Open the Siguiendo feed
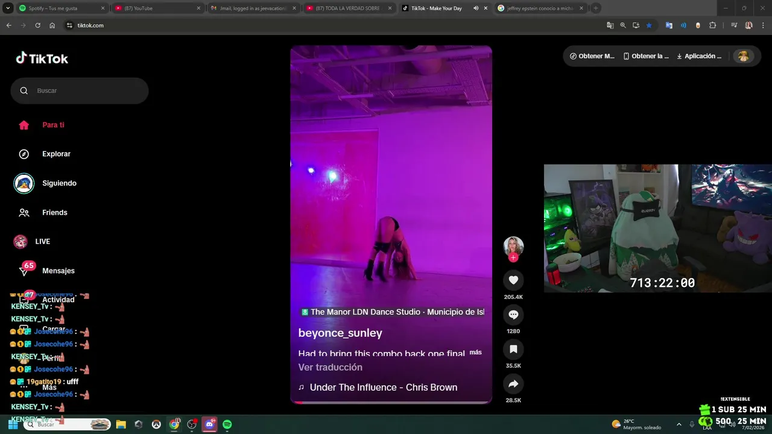 pos(59,183)
